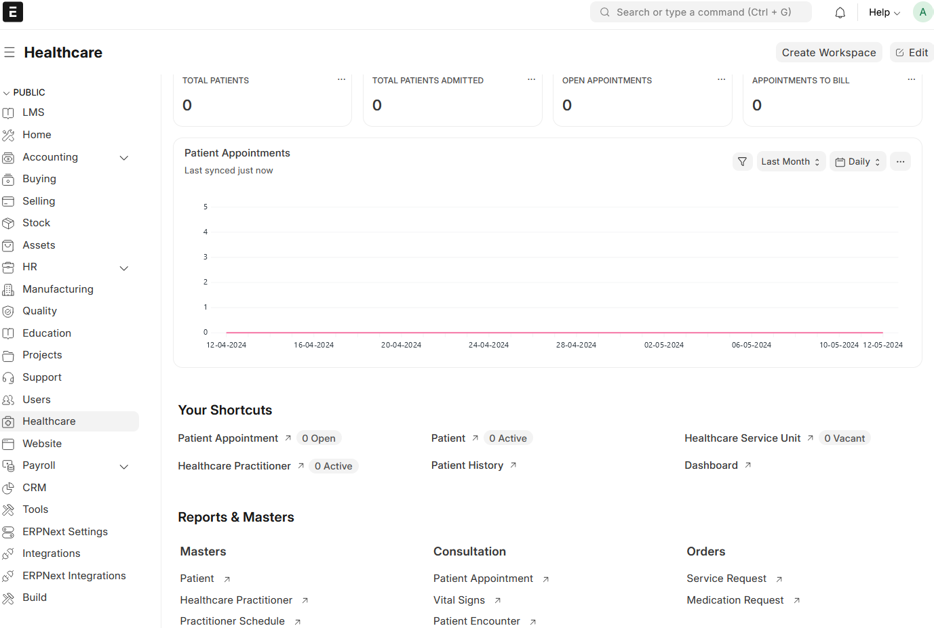
Task: Open the Help menu
Action: pos(884,12)
